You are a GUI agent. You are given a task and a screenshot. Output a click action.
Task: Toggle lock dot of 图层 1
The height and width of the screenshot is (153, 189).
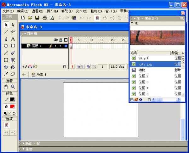coord(60,46)
